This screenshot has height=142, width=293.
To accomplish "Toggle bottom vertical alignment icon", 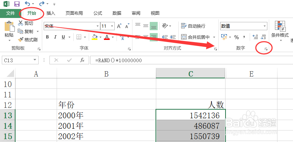I will (154, 26).
